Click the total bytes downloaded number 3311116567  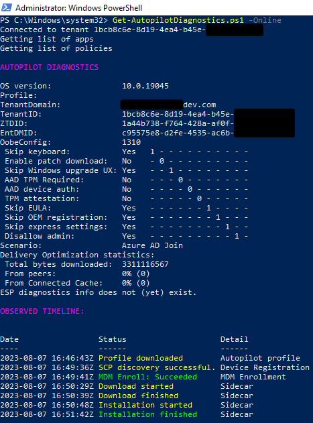pos(145,264)
